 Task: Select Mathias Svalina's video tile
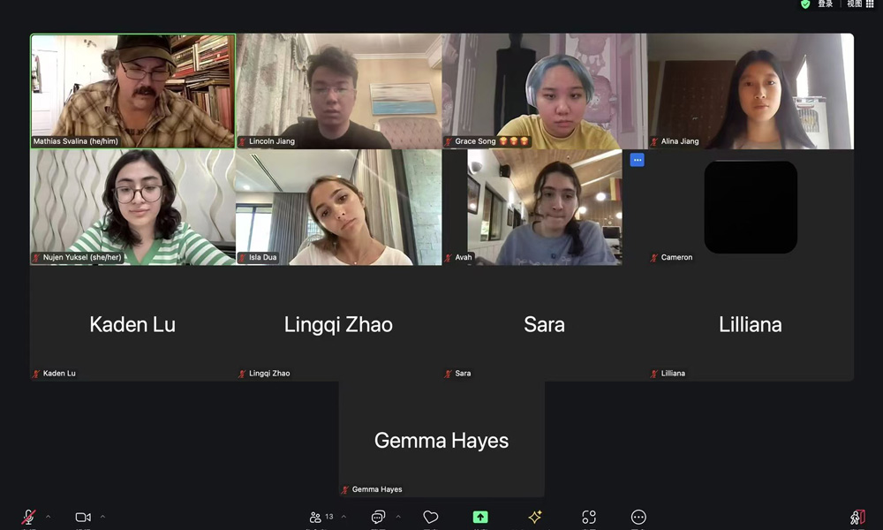[x=133, y=91]
